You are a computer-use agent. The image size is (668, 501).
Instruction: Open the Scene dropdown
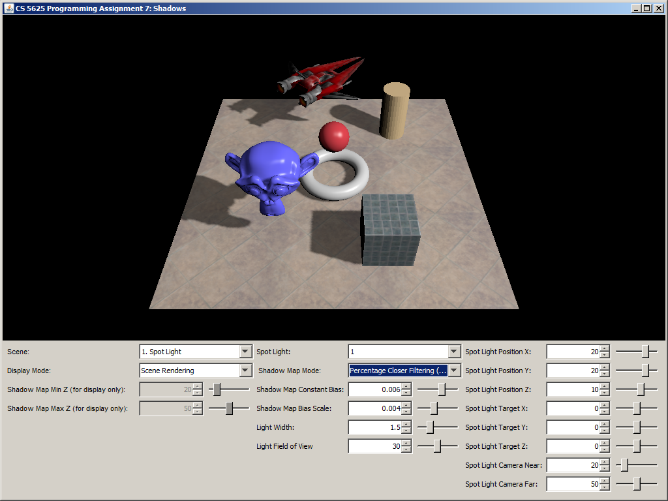click(x=245, y=352)
